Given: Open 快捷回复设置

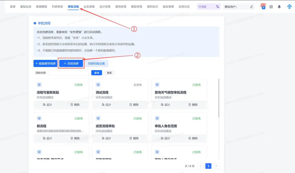Looking at the screenshot, I should click(x=96, y=63).
